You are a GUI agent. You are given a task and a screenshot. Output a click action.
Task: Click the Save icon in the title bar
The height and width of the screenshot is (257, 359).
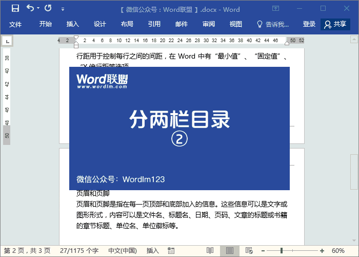[15, 9]
